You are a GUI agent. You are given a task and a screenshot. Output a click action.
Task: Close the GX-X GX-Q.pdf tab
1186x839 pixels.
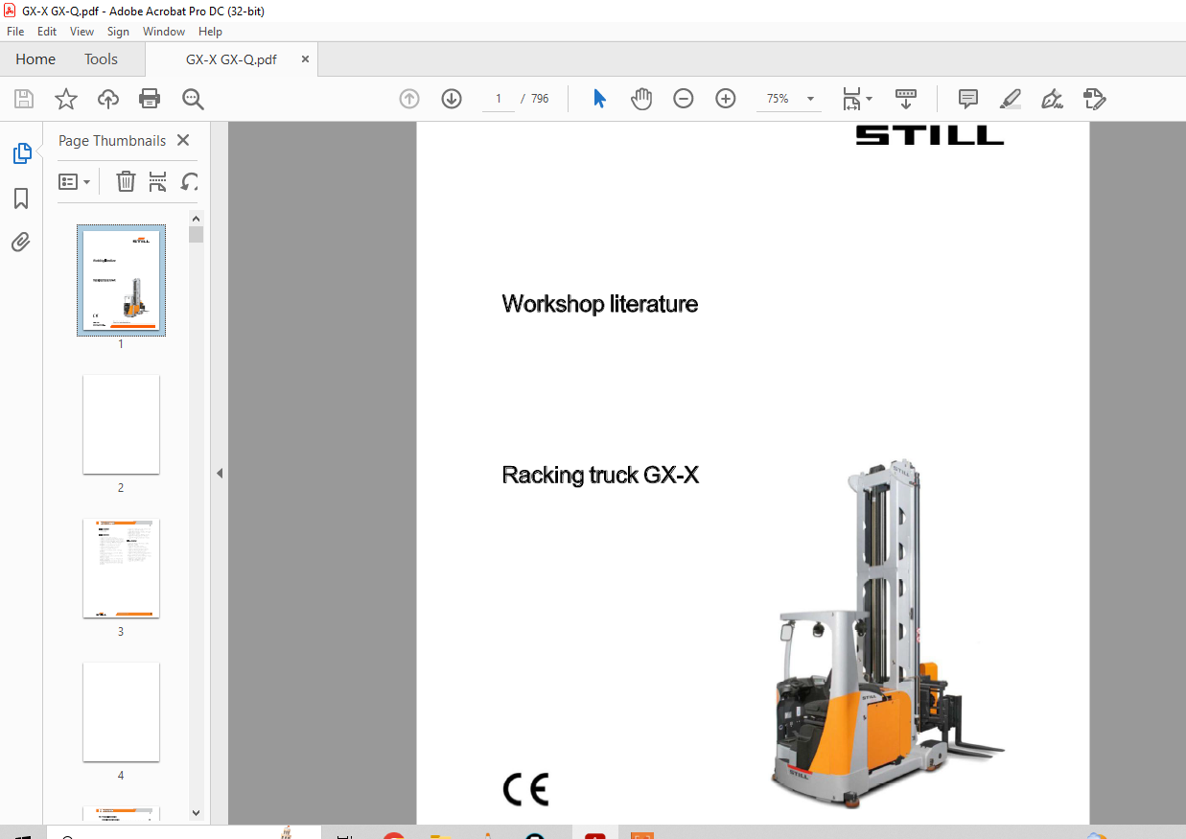click(x=306, y=59)
